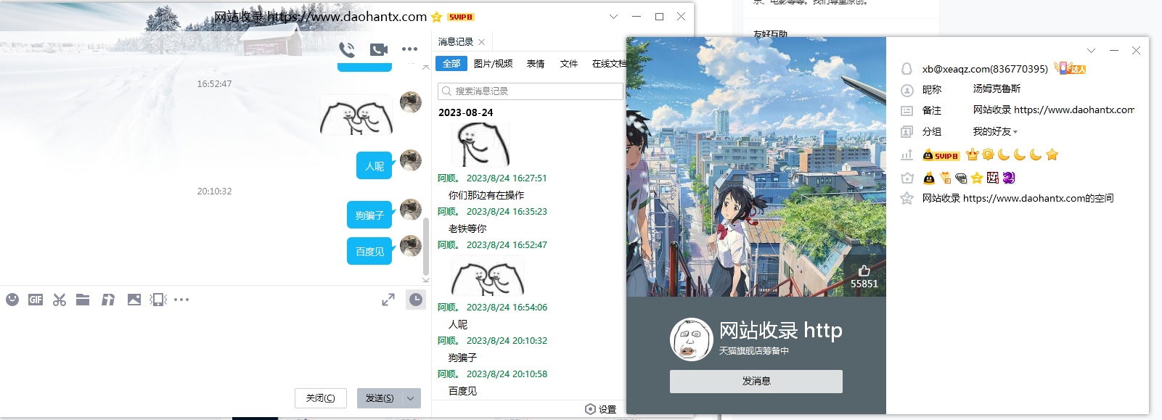Switch to the 在线文档 tab

click(x=609, y=64)
